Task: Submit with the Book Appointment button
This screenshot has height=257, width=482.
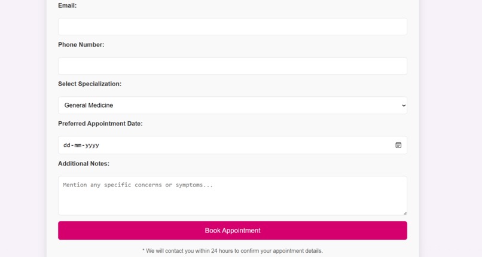Action: pyautogui.click(x=233, y=231)
